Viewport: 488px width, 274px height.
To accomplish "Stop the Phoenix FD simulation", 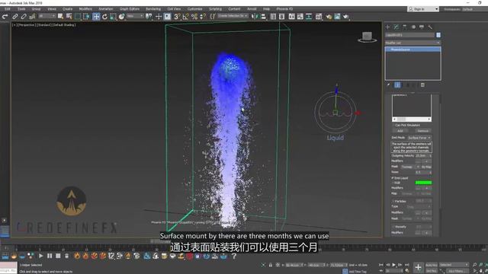I will (x=58, y=256).
